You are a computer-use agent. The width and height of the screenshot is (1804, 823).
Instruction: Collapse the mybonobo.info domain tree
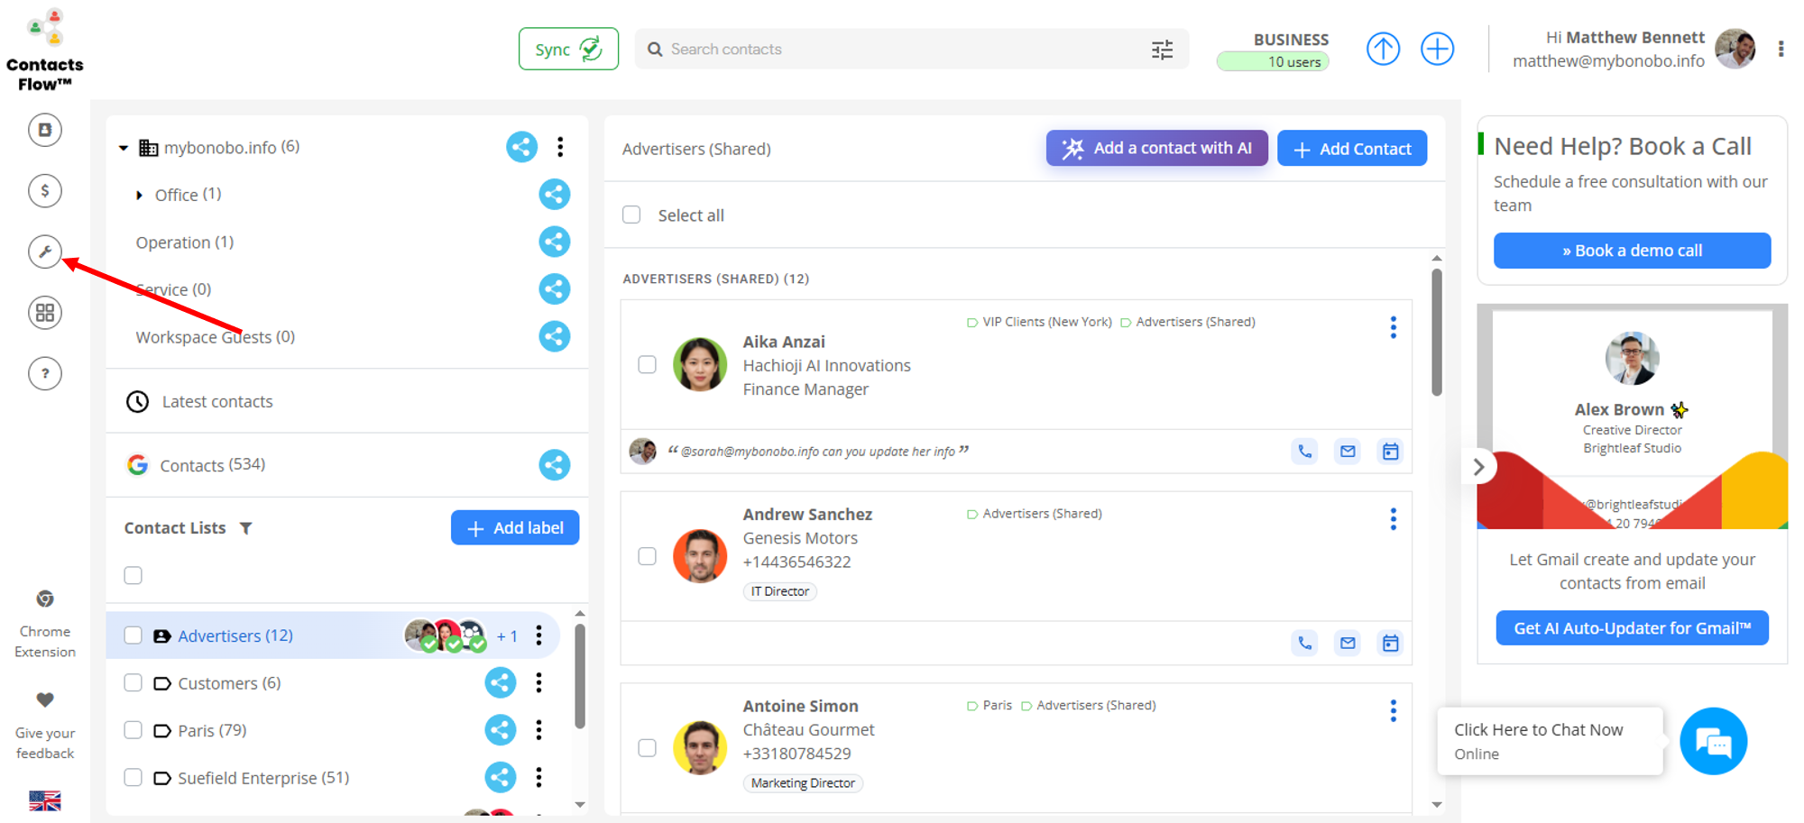click(124, 148)
